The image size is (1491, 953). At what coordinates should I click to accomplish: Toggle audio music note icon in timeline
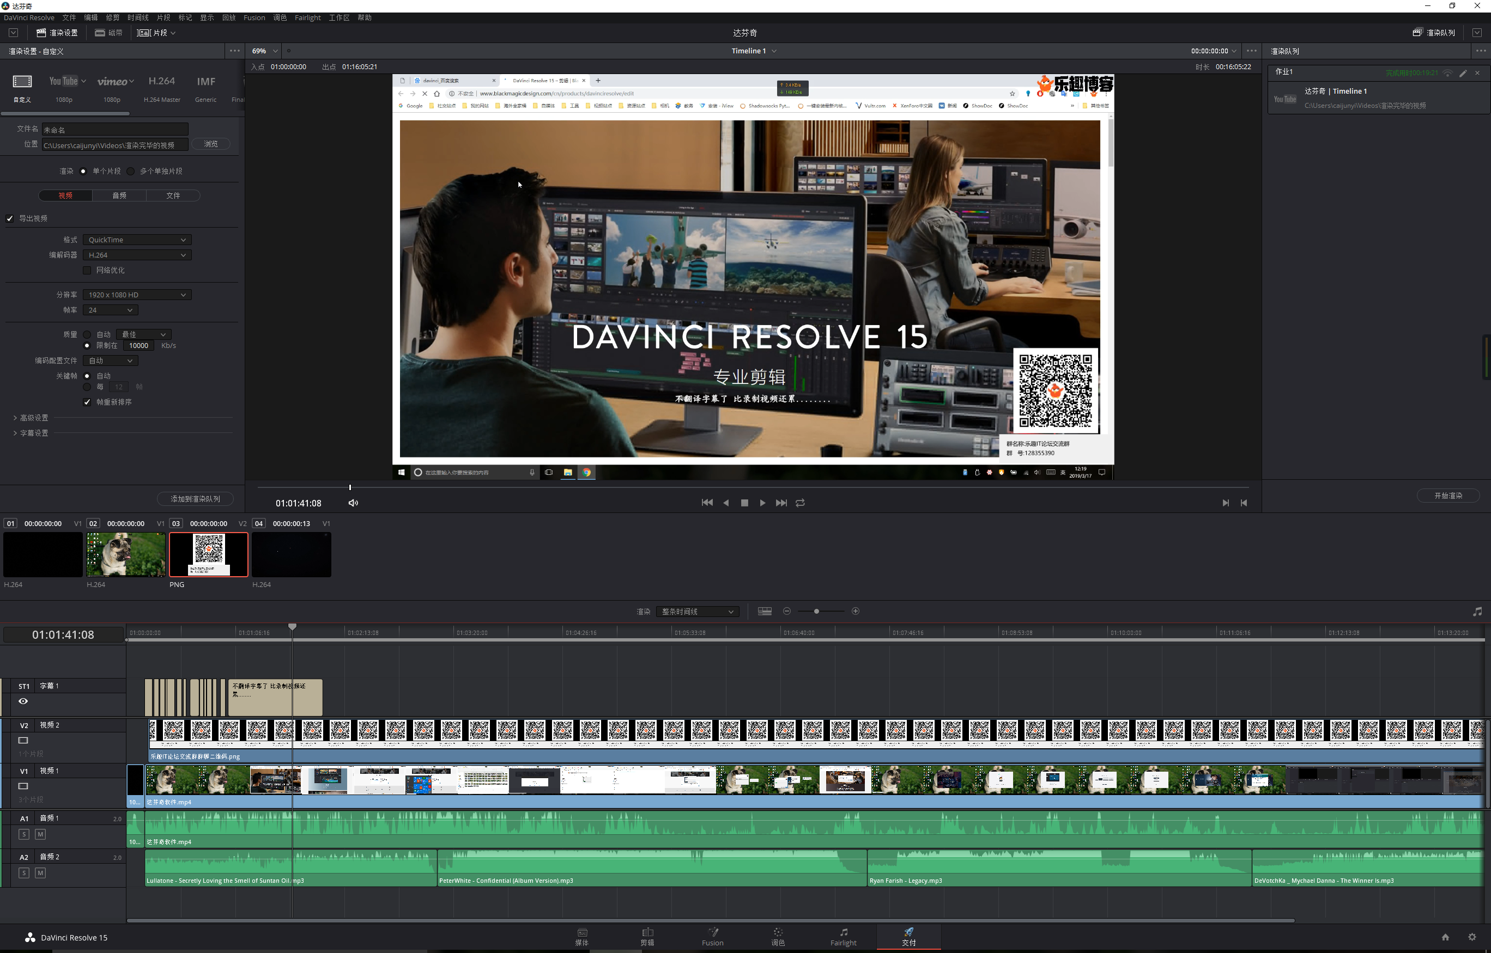point(1477,612)
